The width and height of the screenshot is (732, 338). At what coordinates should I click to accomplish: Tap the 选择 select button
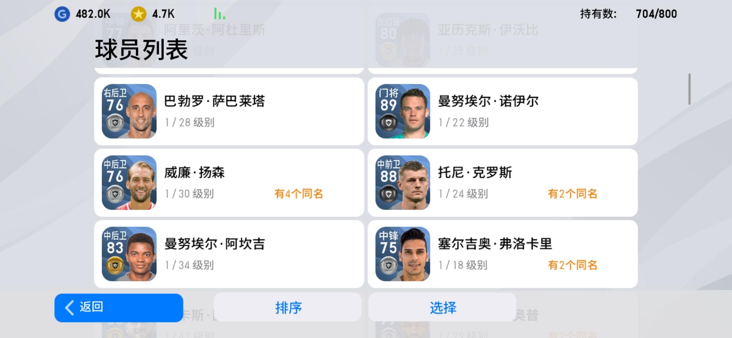pos(442,307)
